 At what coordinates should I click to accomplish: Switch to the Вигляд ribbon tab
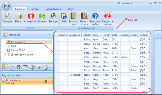coord(35,9)
